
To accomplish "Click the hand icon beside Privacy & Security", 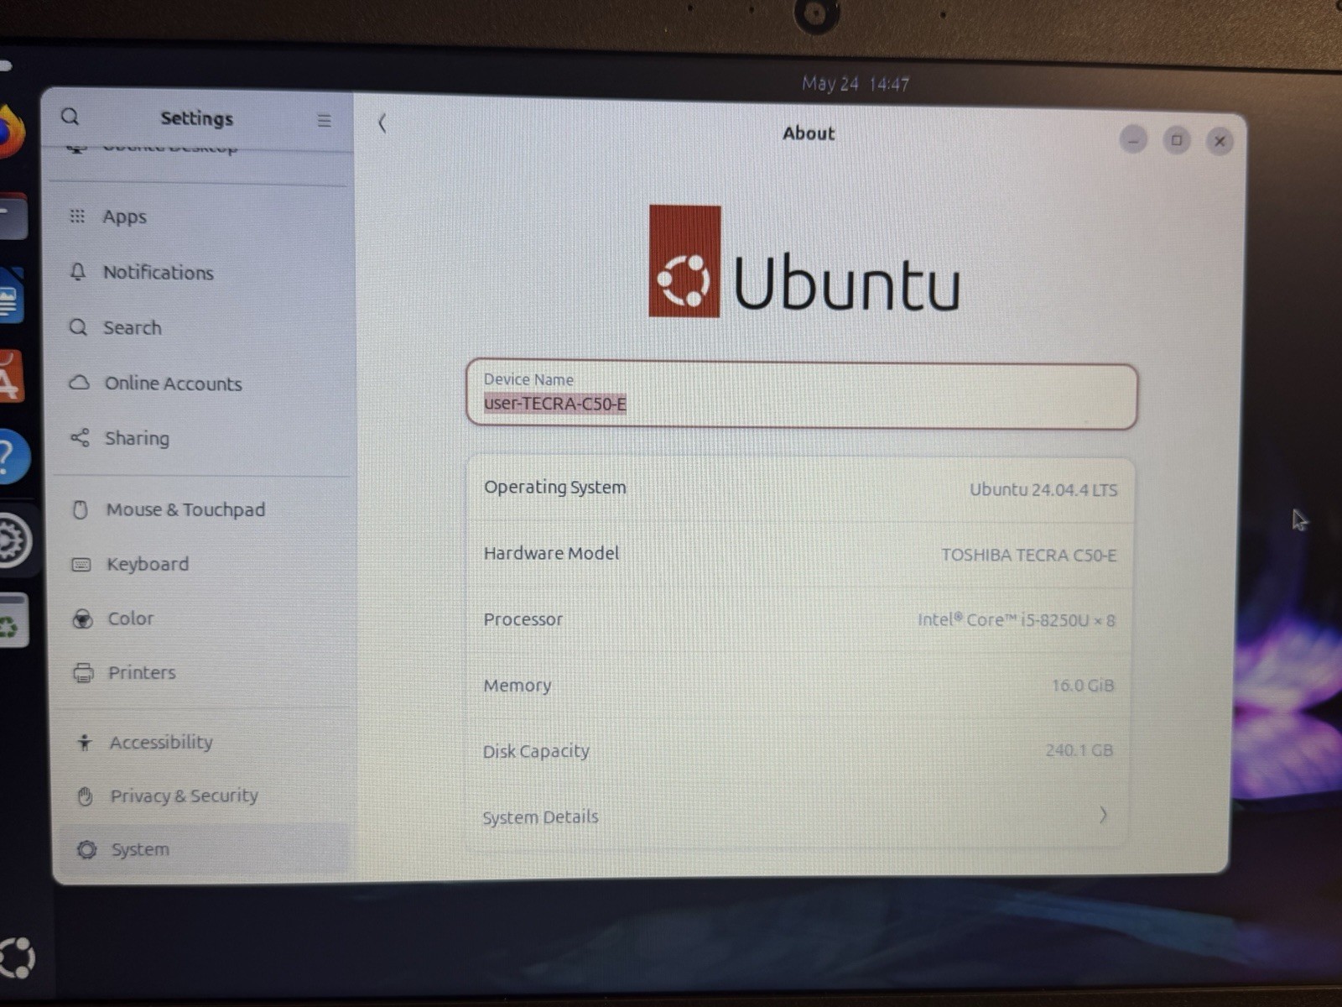I will (85, 796).
